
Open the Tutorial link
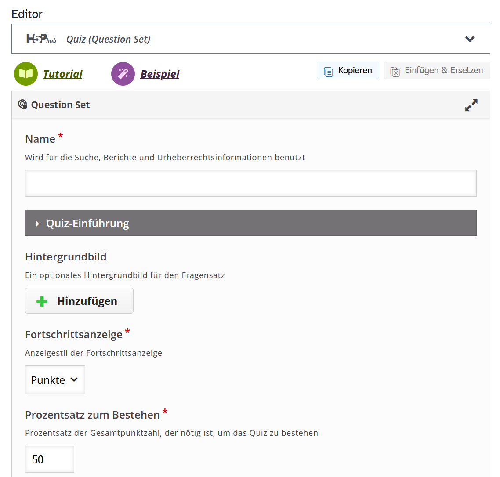(x=63, y=74)
